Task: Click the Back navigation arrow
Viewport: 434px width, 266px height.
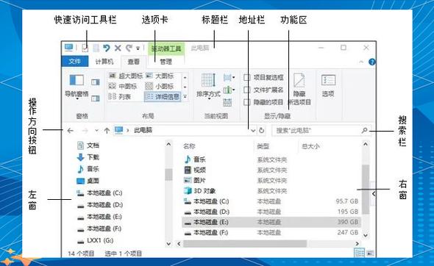Action: point(71,131)
